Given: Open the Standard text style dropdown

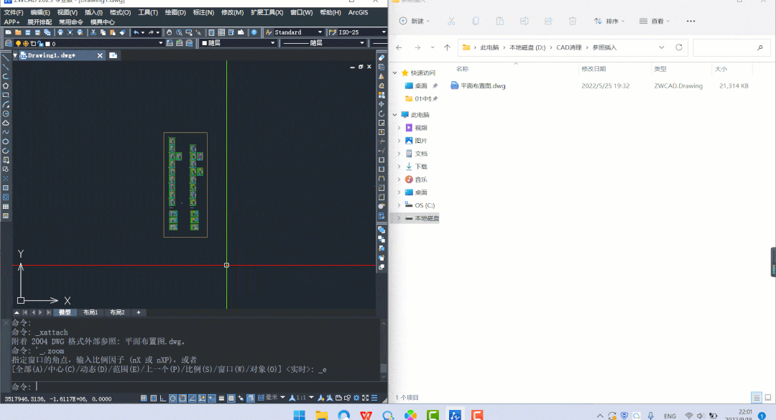Looking at the screenshot, I should coord(321,32).
